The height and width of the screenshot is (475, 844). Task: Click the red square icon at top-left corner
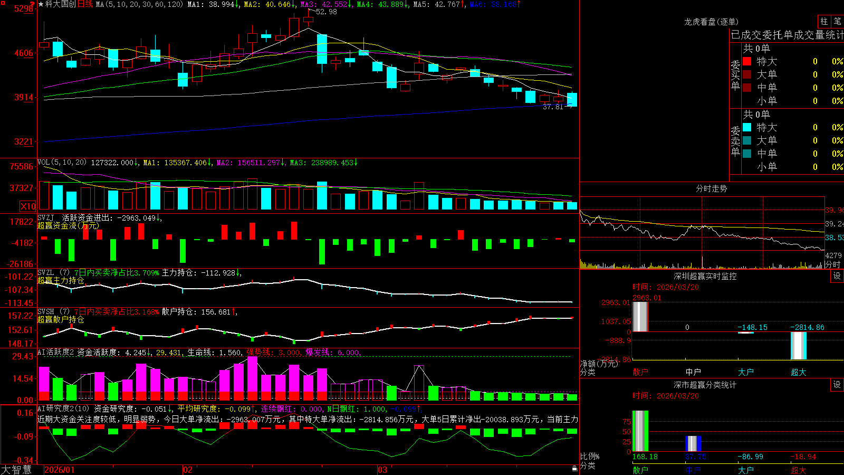tap(2, 2)
